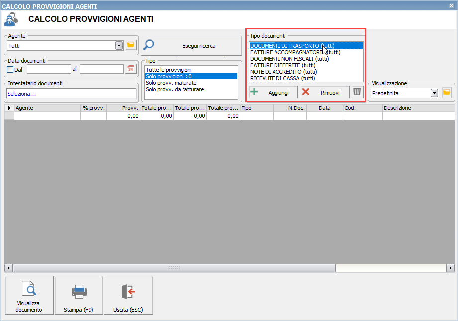Click the horizontal scrollbar left arrow
The image size is (458, 321).
point(8,268)
